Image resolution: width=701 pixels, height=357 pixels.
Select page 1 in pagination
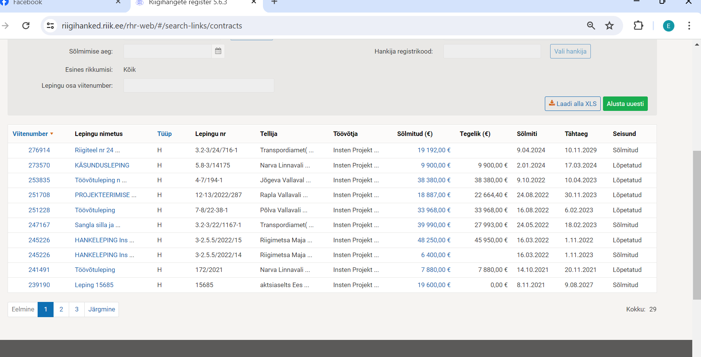coord(46,309)
